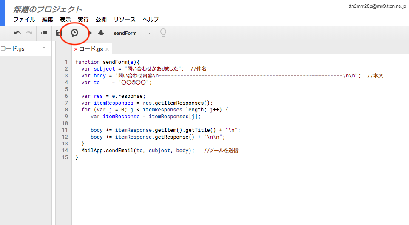Close the コード.gs editor tab
This screenshot has width=409, height=225.
click(x=107, y=49)
